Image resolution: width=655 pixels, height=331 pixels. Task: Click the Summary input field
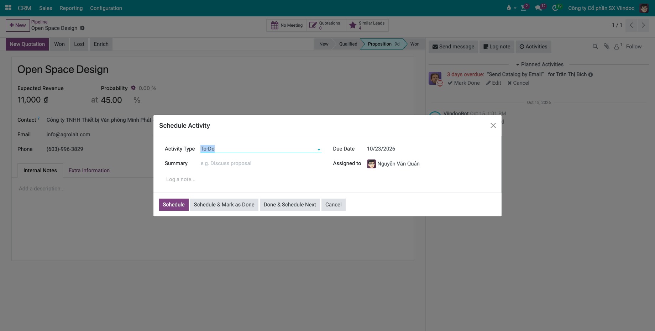(x=261, y=163)
